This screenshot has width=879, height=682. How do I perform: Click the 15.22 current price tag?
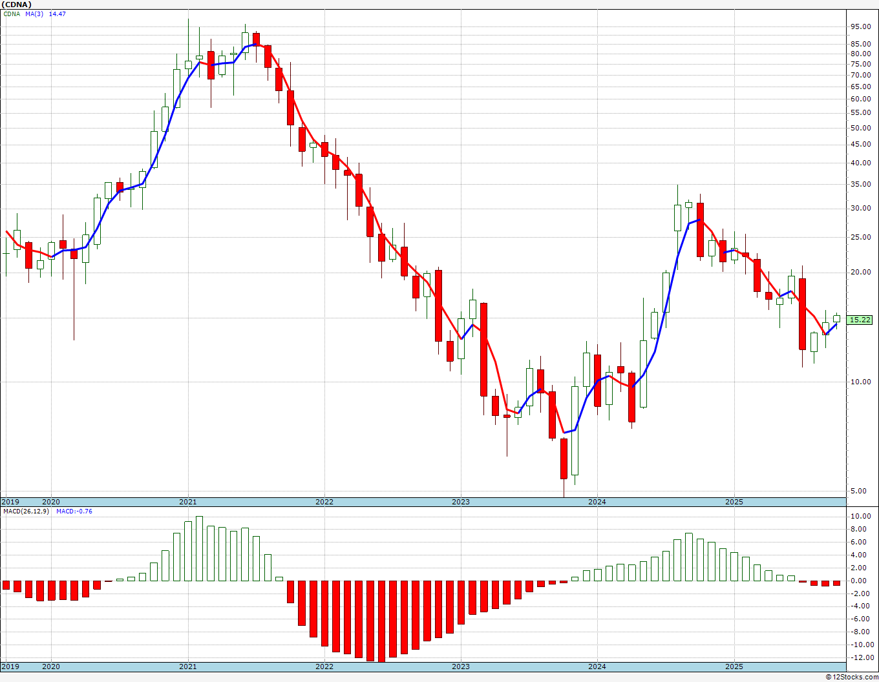click(x=860, y=320)
